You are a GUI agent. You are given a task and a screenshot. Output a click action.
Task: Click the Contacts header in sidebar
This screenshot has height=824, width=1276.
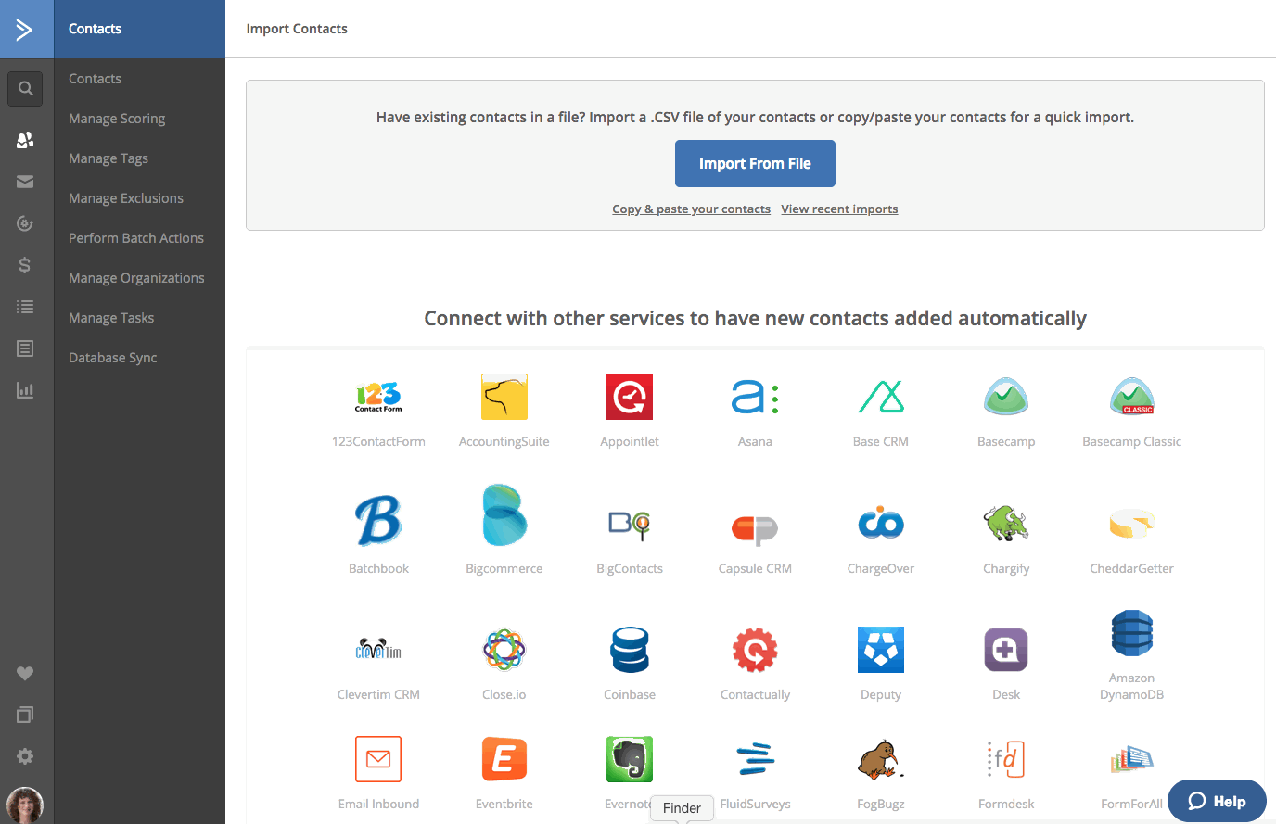(95, 29)
